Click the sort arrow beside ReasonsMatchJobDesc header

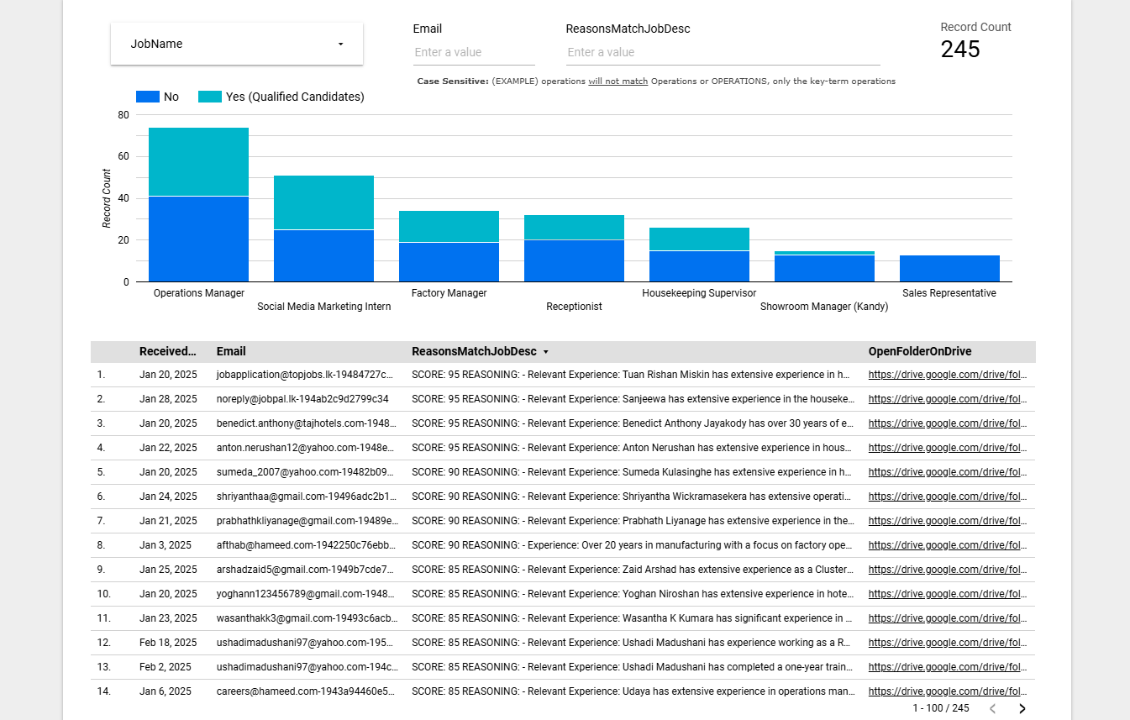(x=546, y=352)
